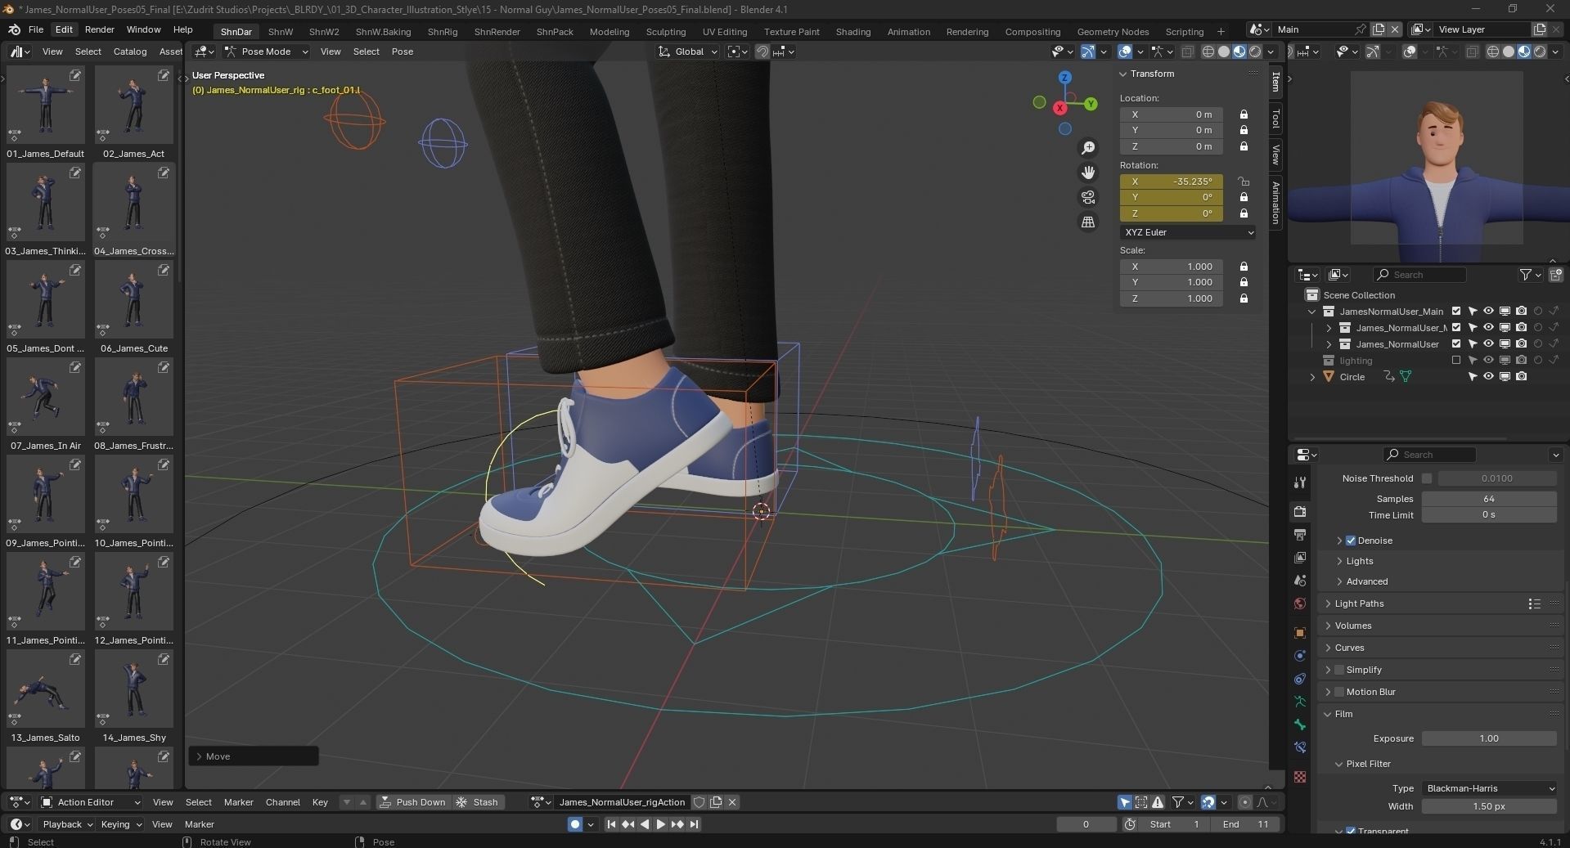Screen dimensions: 1570x848
Task: Toggle show overlays button in main viewport
Action: pyautogui.click(x=1125, y=52)
